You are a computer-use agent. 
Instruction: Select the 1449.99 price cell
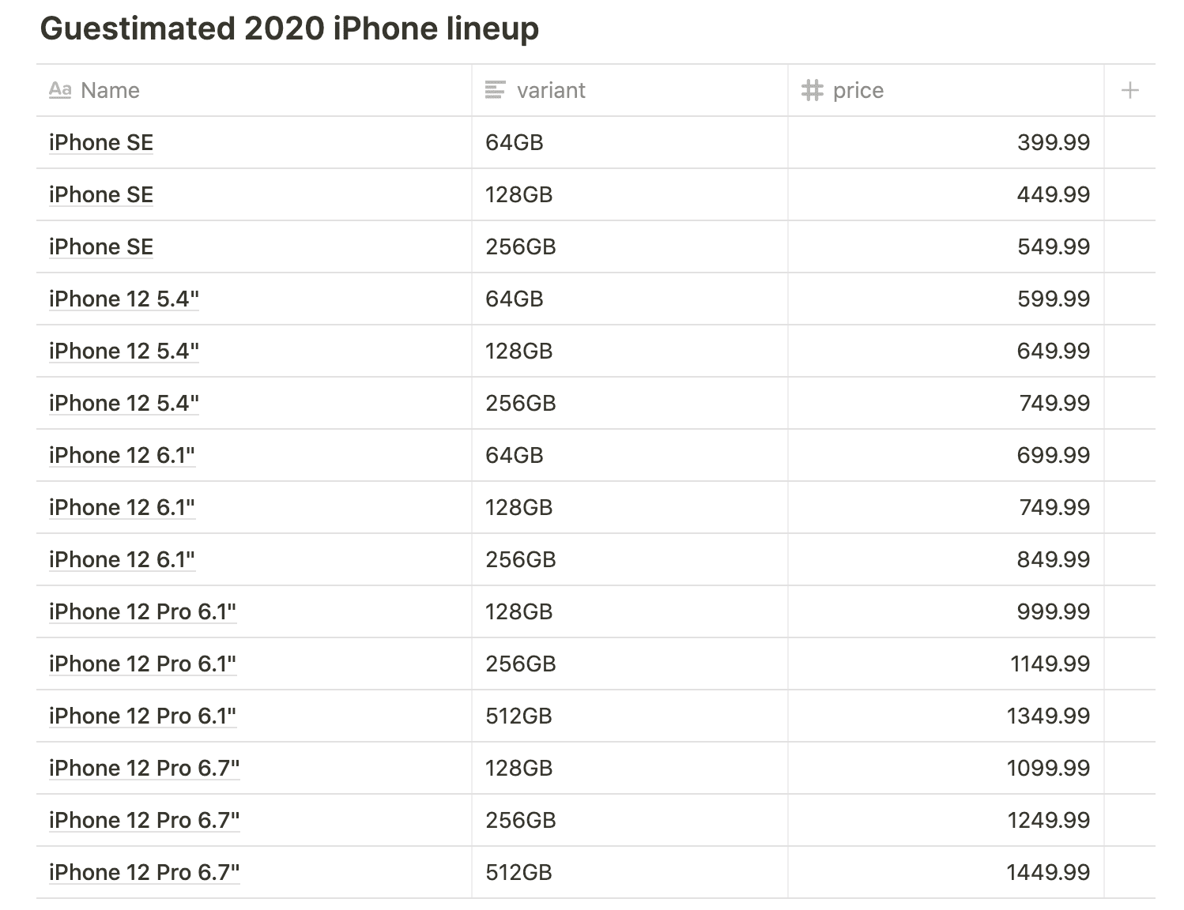tap(946, 872)
